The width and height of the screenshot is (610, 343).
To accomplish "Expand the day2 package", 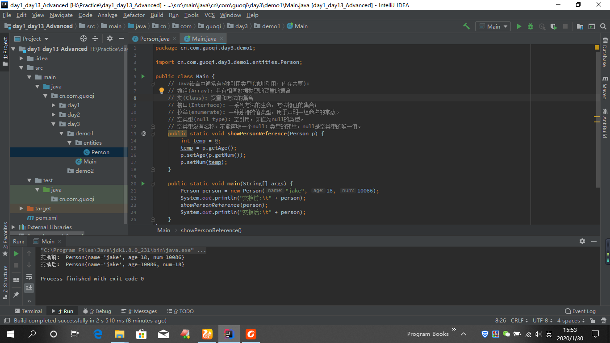I will [54, 114].
